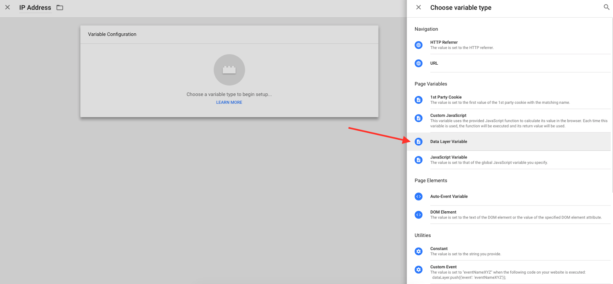Click the Variable Configuration heading
The height and width of the screenshot is (284, 613).
pyautogui.click(x=112, y=34)
